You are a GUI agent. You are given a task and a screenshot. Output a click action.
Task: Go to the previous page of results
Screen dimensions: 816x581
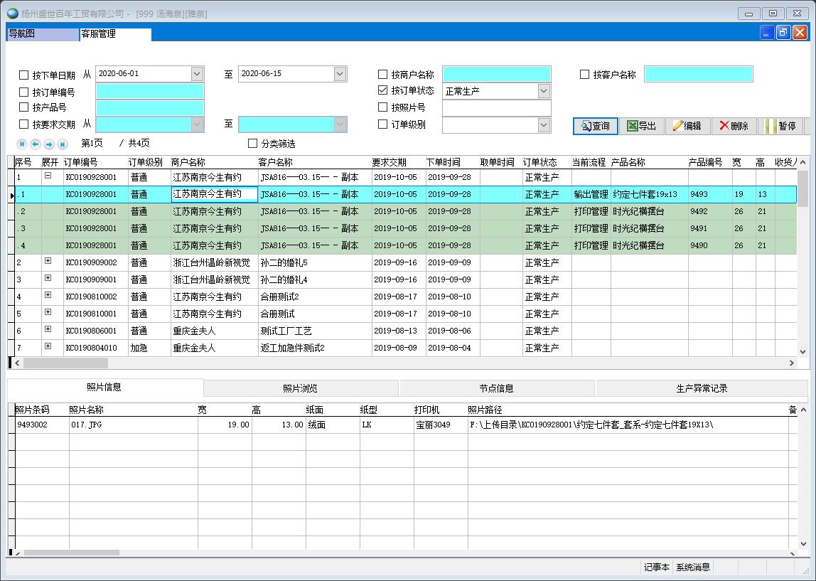pyautogui.click(x=35, y=144)
